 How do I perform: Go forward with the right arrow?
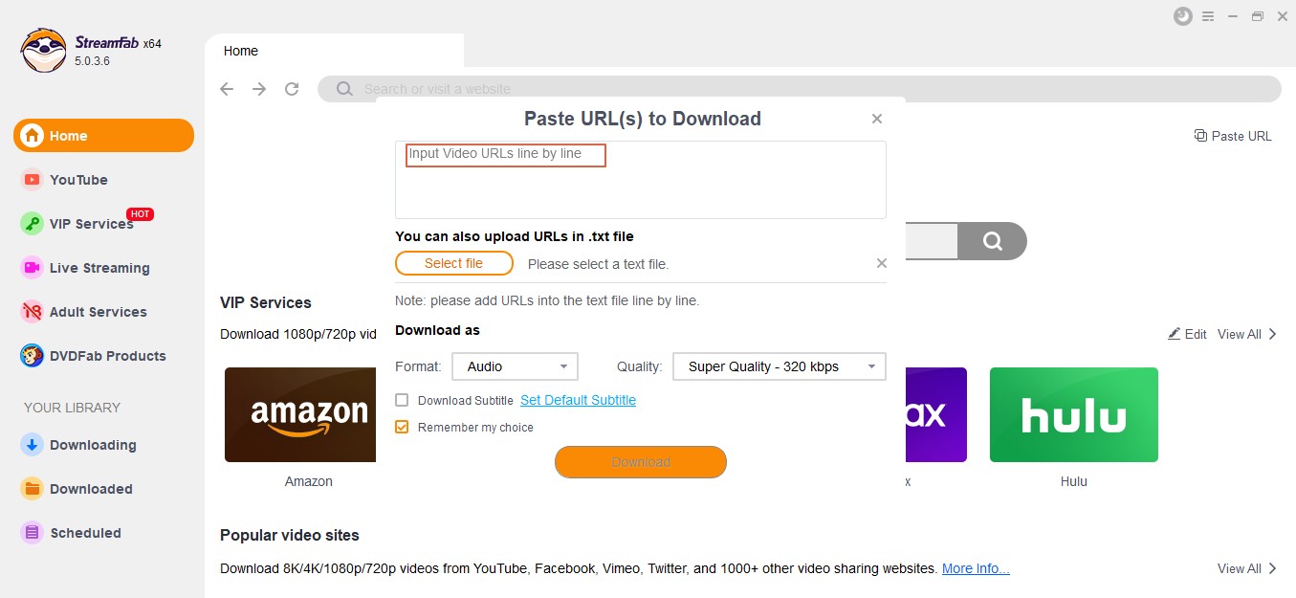pos(259,89)
